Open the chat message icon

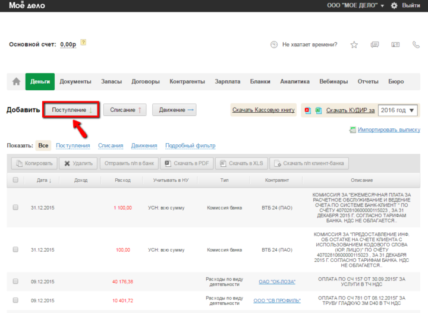point(374,45)
